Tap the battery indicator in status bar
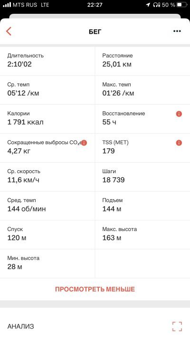The width and height of the screenshot is (190, 338). 182,5
